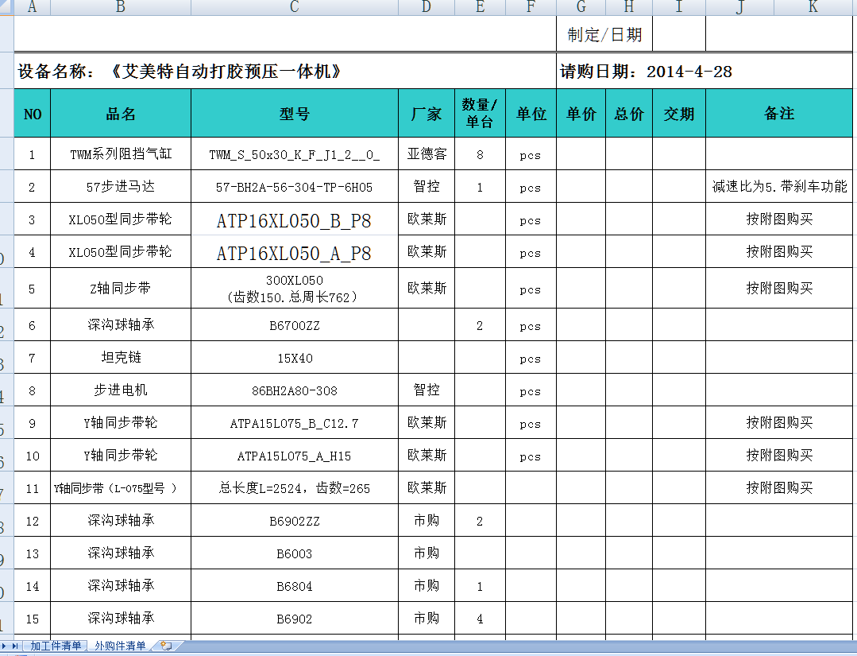Select the 交期 header cell

click(x=679, y=114)
